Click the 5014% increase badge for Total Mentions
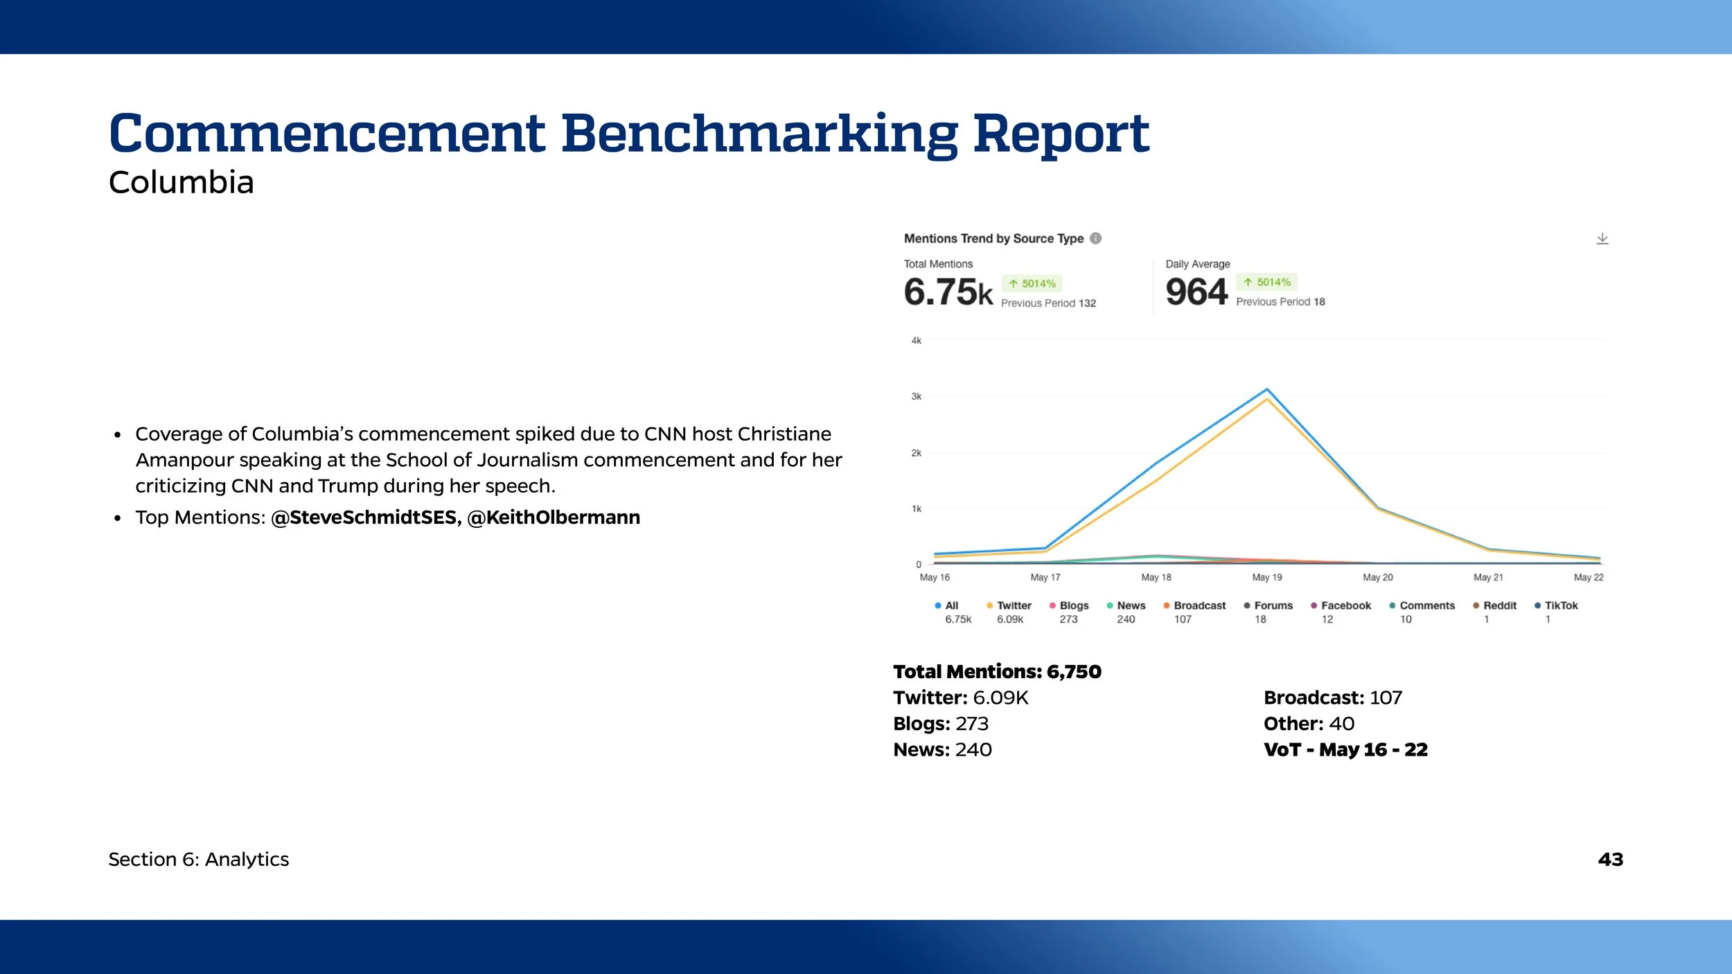This screenshot has height=974, width=1732. 1032,283
